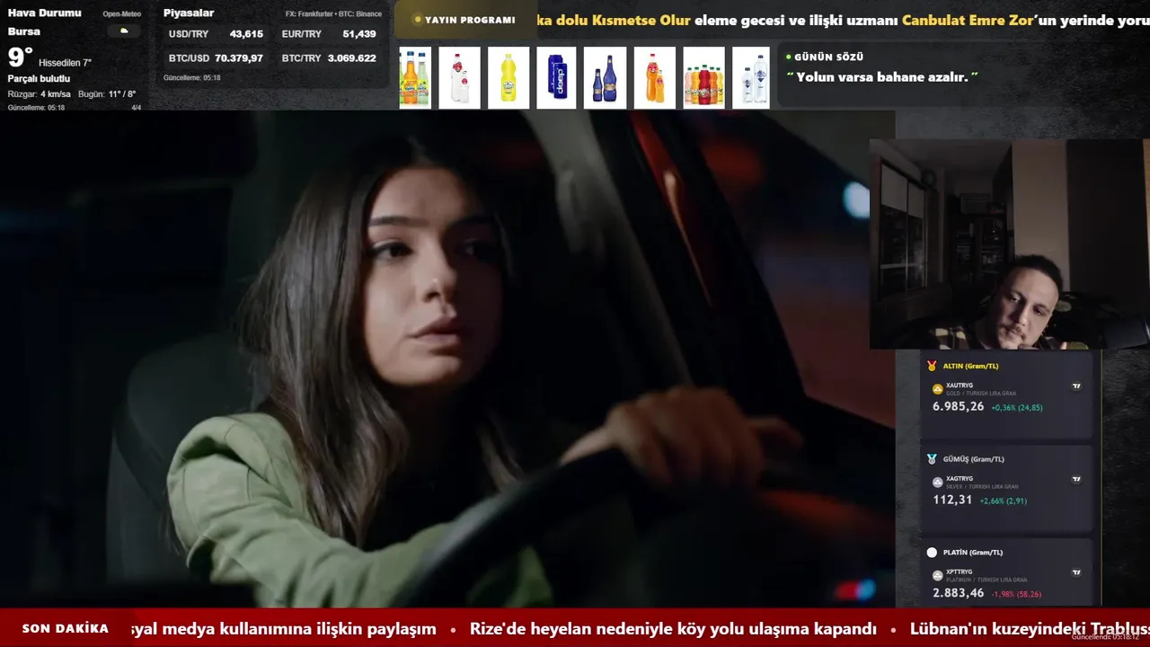The image size is (1150, 647).
Task: Open the yellow lemonade bottle thumbnail
Action: [509, 78]
